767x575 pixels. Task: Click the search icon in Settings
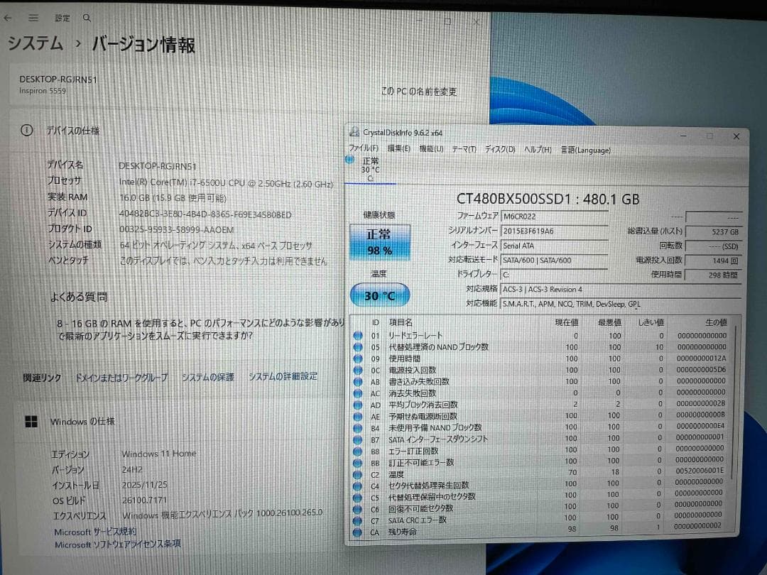pos(86,18)
